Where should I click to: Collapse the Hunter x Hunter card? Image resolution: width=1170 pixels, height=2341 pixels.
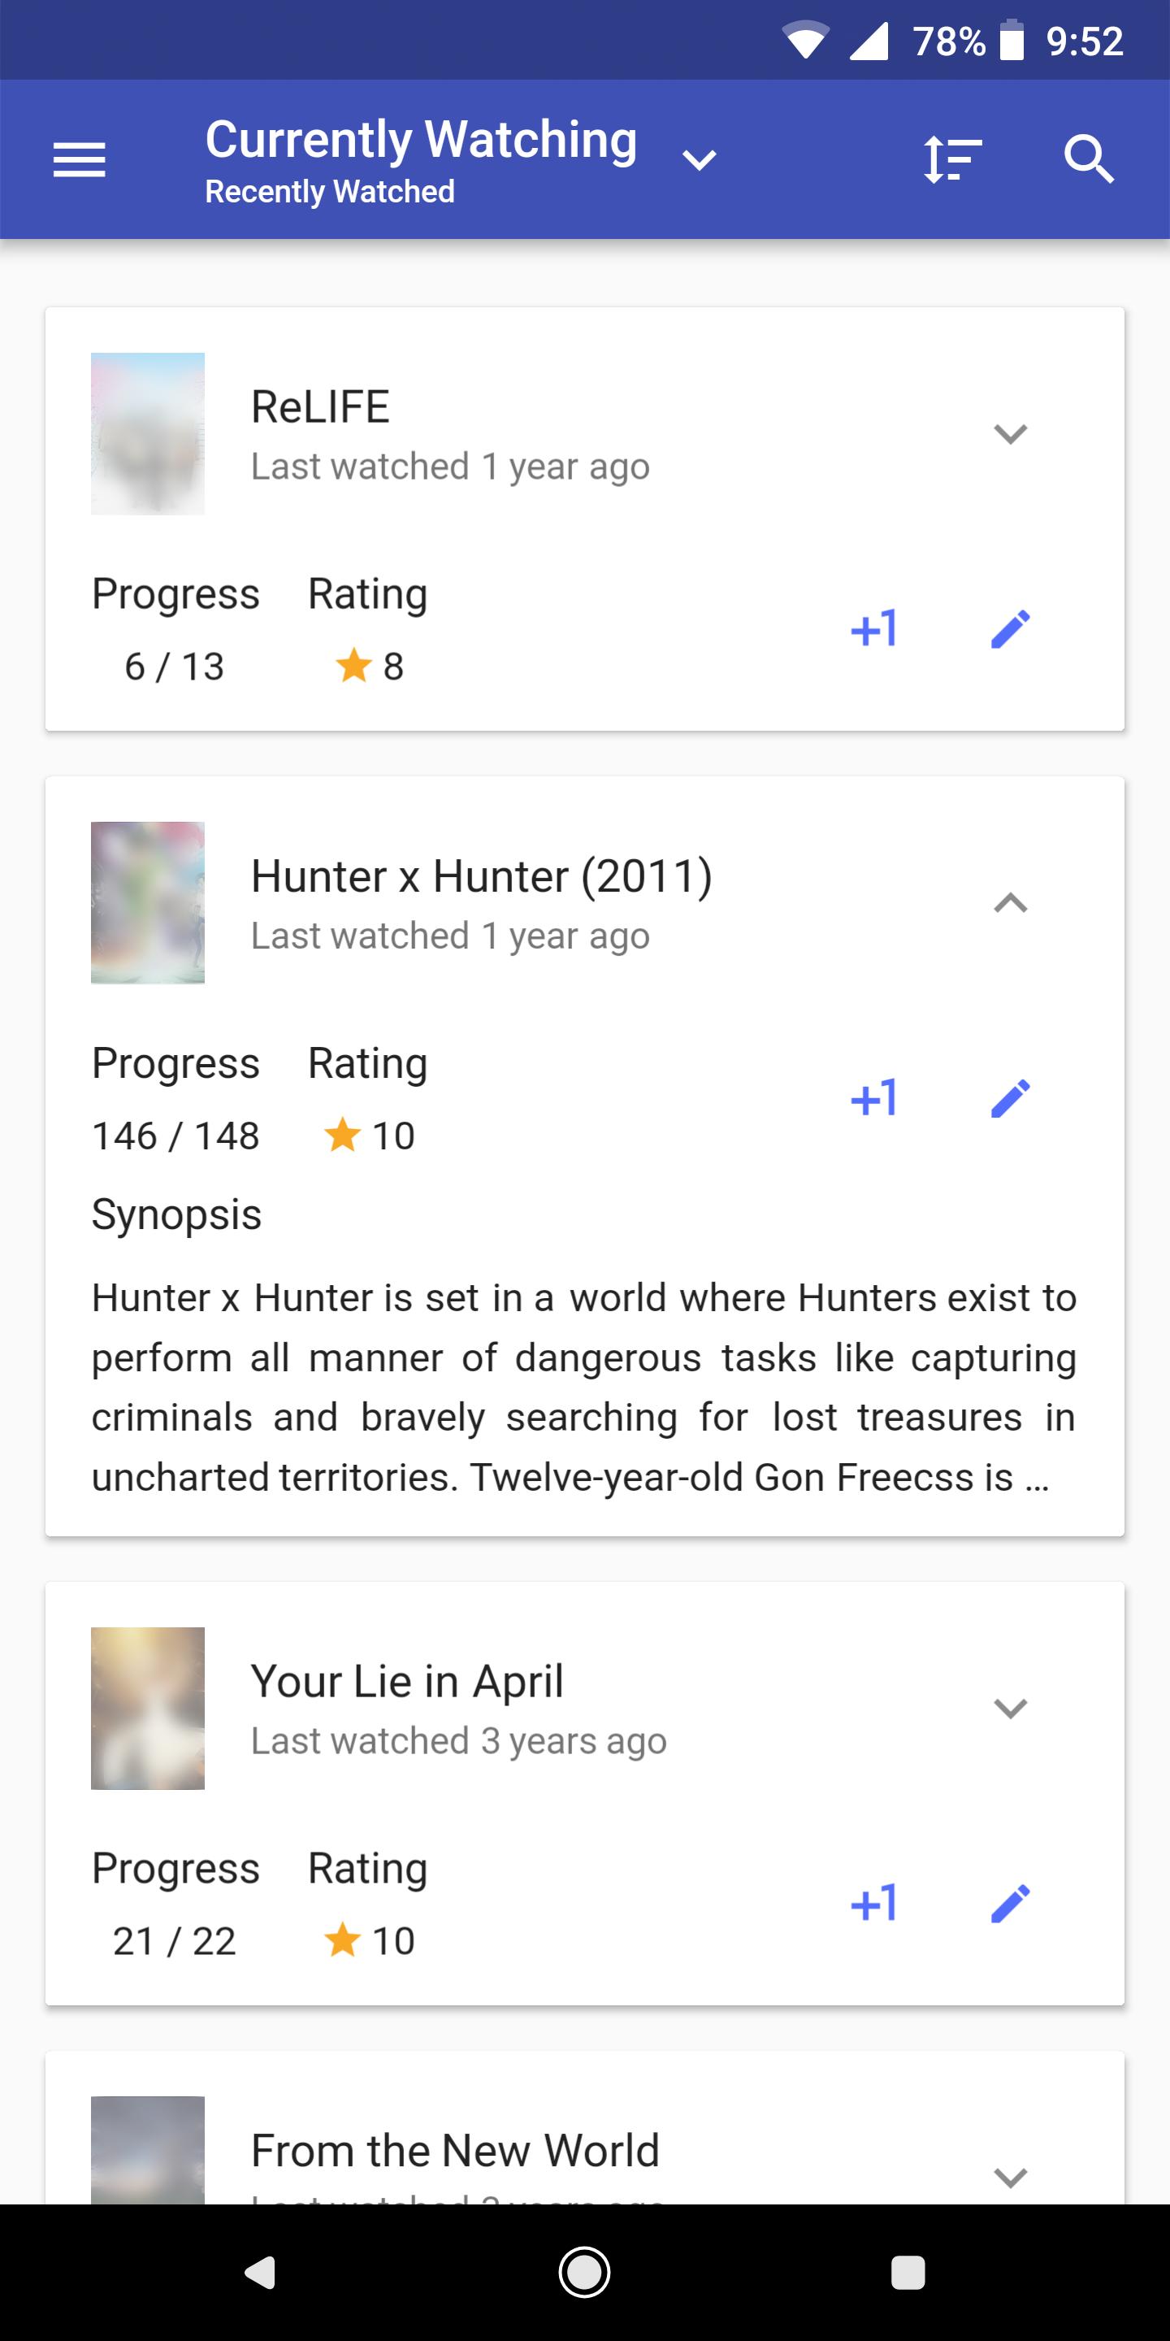(1010, 902)
